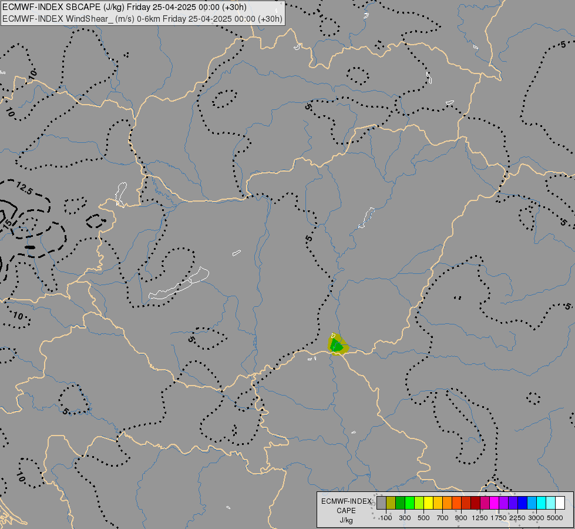Click the WindShear 0-6km title line
575x529 pixels.
[143, 19]
